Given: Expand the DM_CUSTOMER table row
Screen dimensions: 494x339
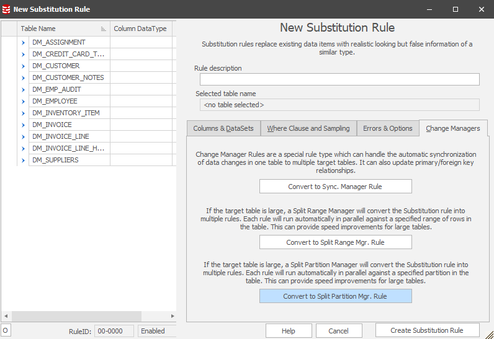Looking at the screenshot, I should coord(24,66).
